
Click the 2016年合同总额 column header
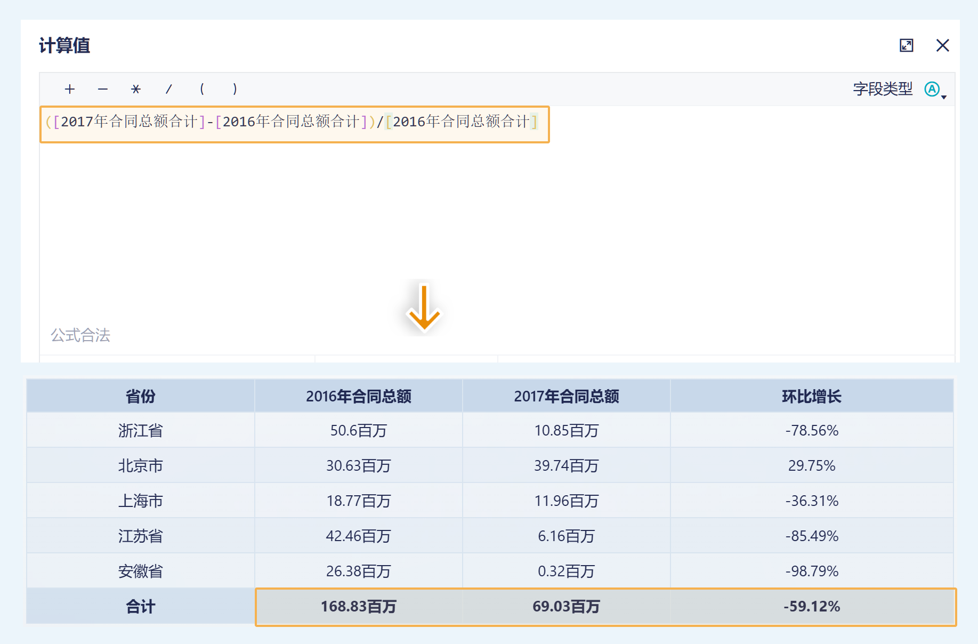[359, 396]
